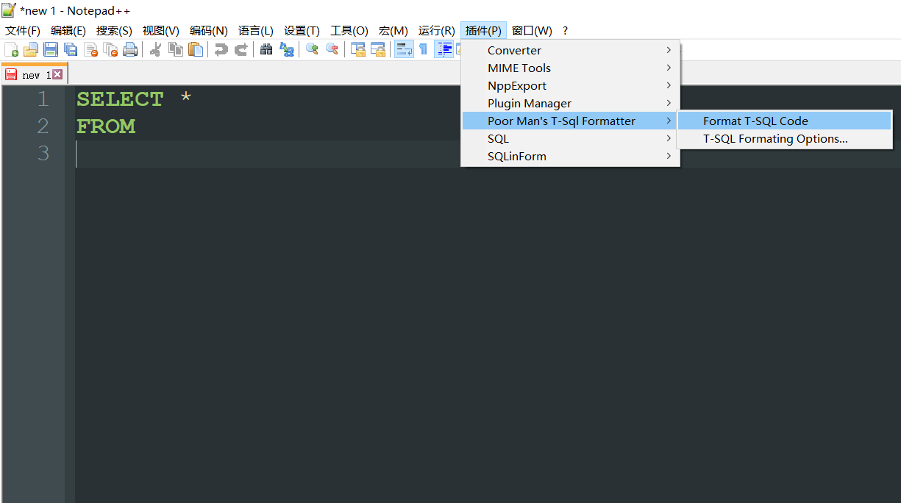
Task: Click the Synchronize horizontal scrolling icon
Action: pos(378,49)
